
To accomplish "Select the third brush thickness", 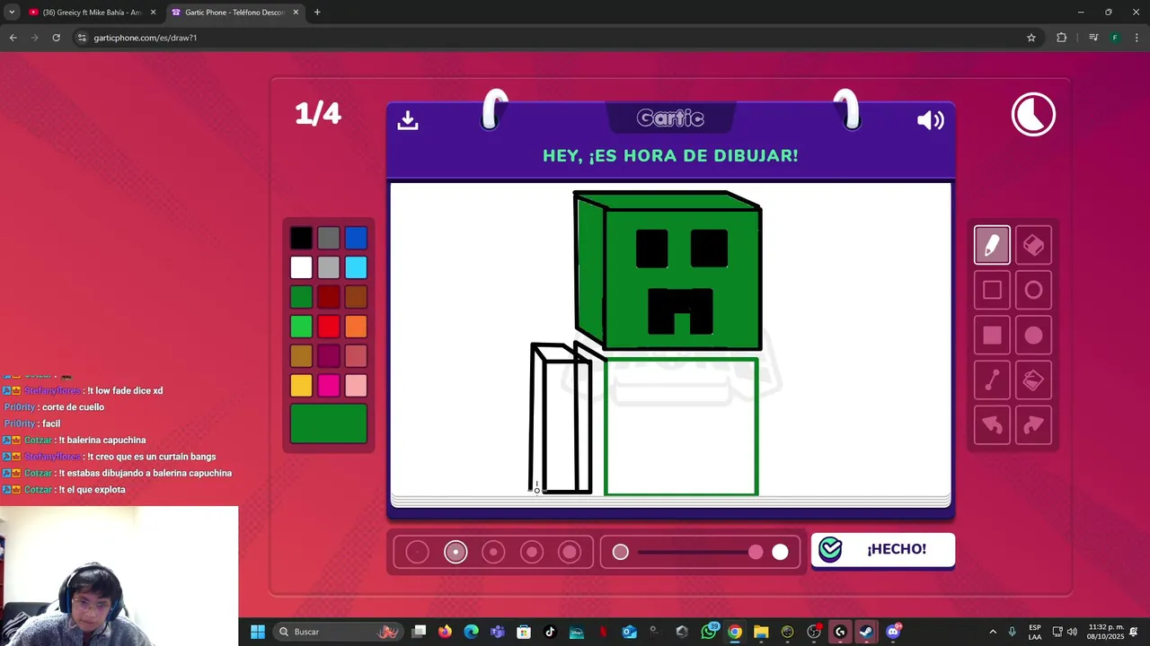I will pos(493,552).
